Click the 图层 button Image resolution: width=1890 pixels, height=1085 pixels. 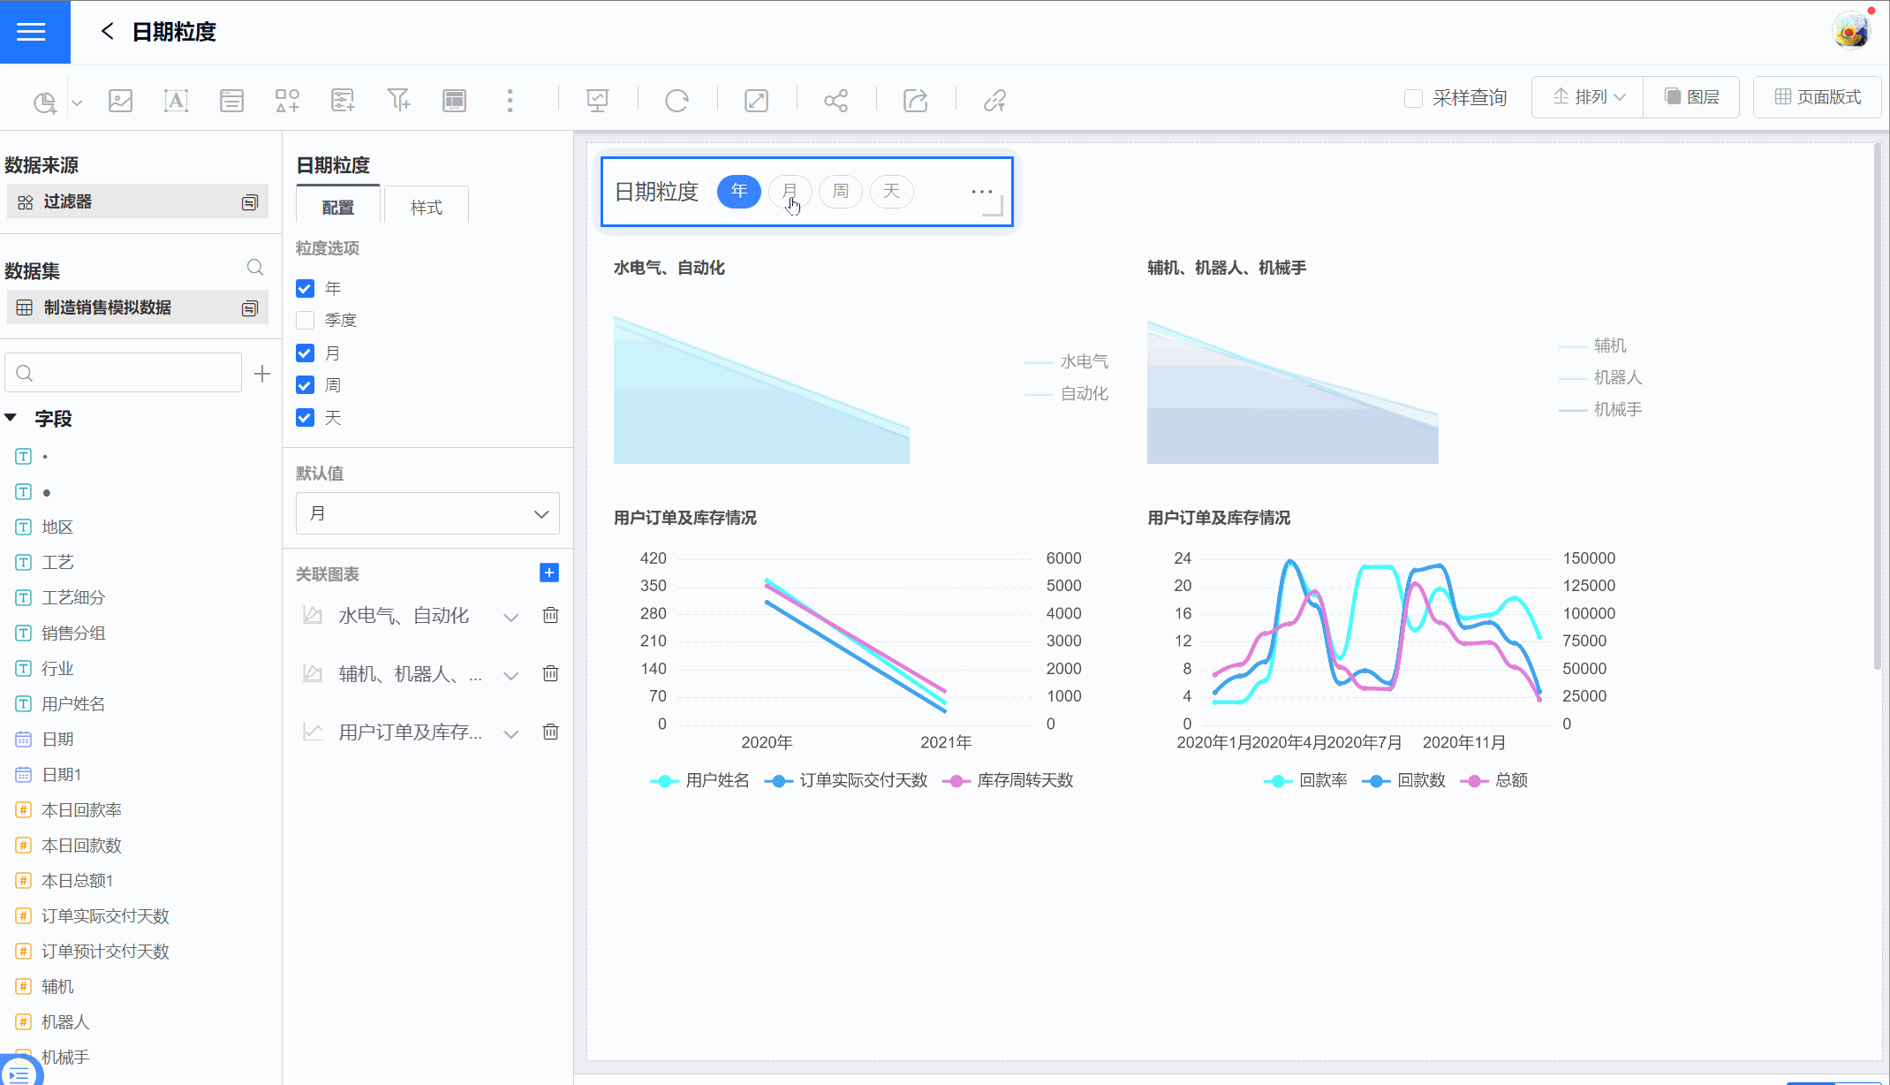point(1691,97)
